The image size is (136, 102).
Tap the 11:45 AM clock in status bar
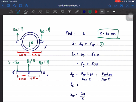pos(4,1)
